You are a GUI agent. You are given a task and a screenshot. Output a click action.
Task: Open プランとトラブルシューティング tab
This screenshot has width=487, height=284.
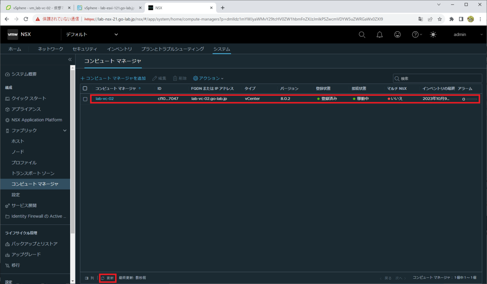tap(172, 49)
